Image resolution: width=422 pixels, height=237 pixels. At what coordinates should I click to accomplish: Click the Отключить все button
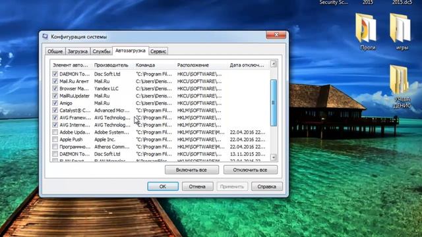(251, 170)
